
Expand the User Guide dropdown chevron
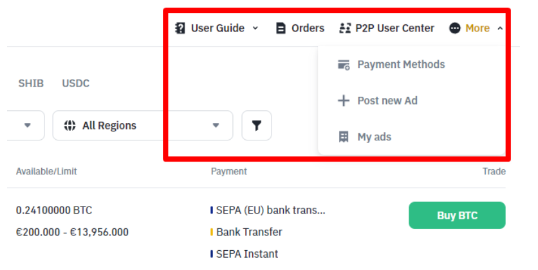[255, 28]
